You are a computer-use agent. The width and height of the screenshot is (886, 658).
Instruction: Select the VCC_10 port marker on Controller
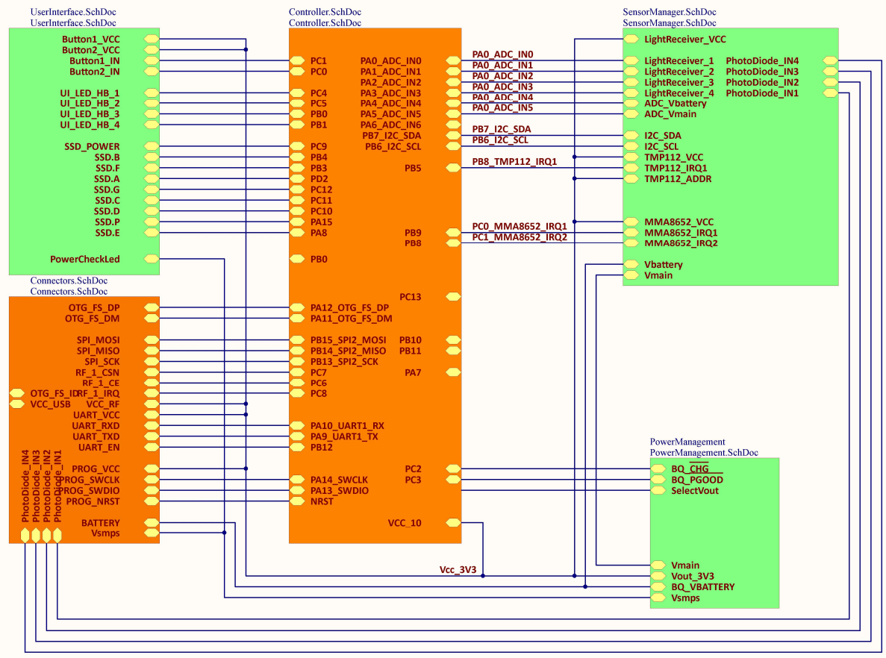[453, 522]
